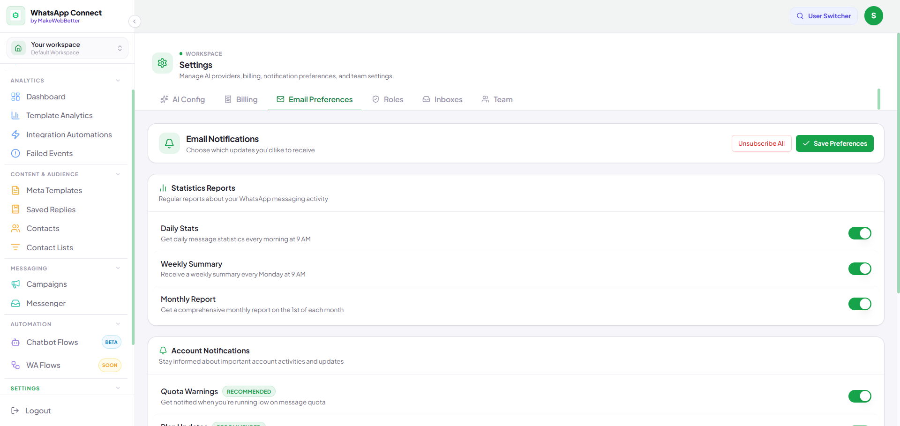Click the sidebar scrollbar
Image resolution: width=900 pixels, height=426 pixels.
coord(133,217)
